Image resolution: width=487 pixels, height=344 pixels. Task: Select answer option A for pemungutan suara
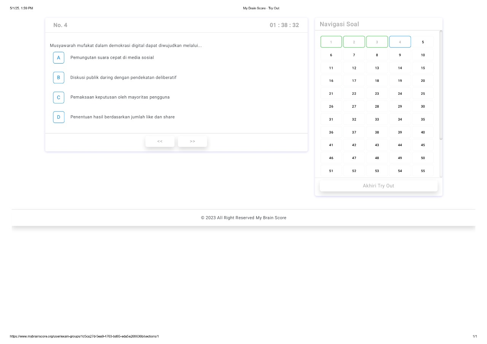(59, 57)
